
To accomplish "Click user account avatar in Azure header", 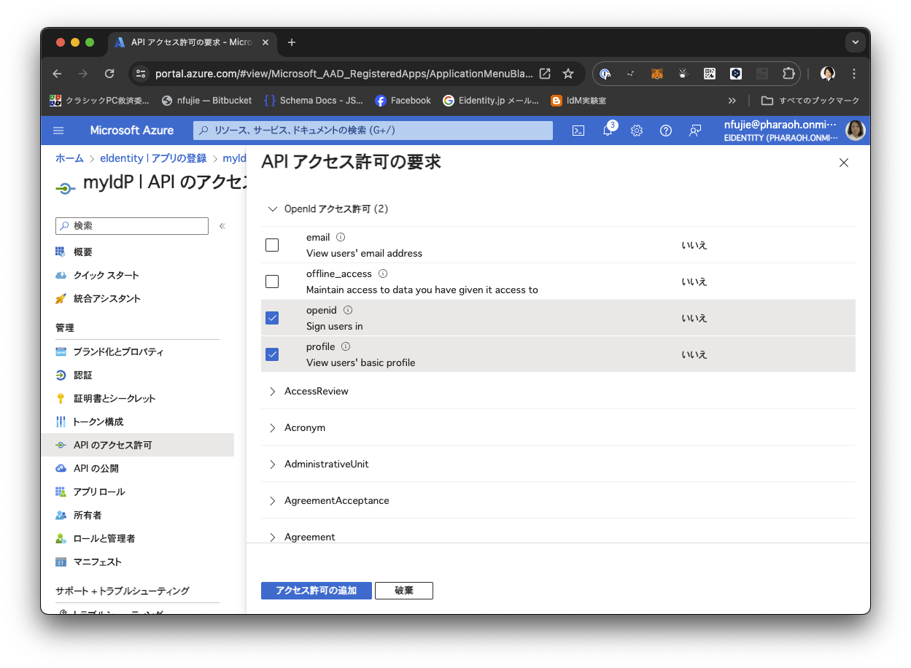I will coord(856,131).
